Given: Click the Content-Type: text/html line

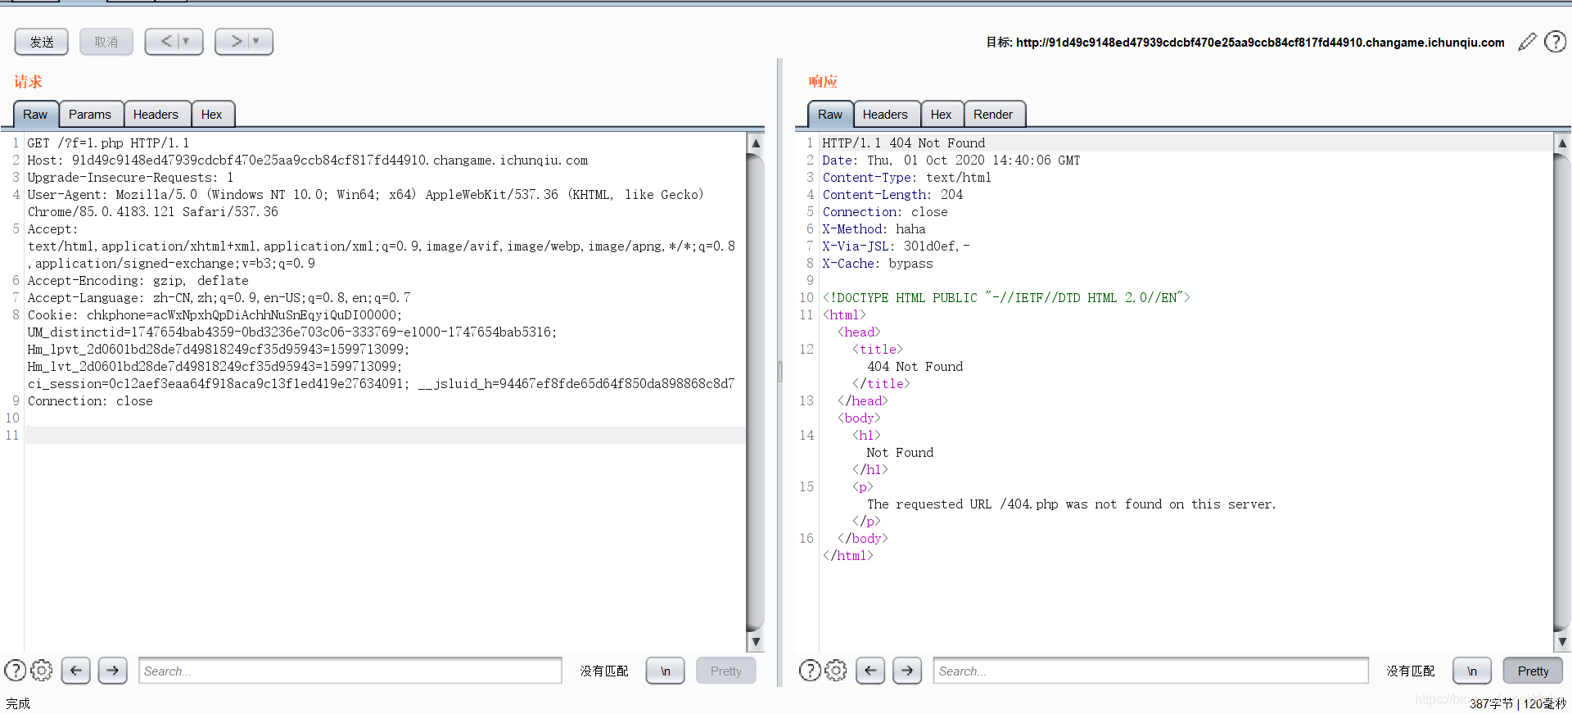Looking at the screenshot, I should pos(907,178).
